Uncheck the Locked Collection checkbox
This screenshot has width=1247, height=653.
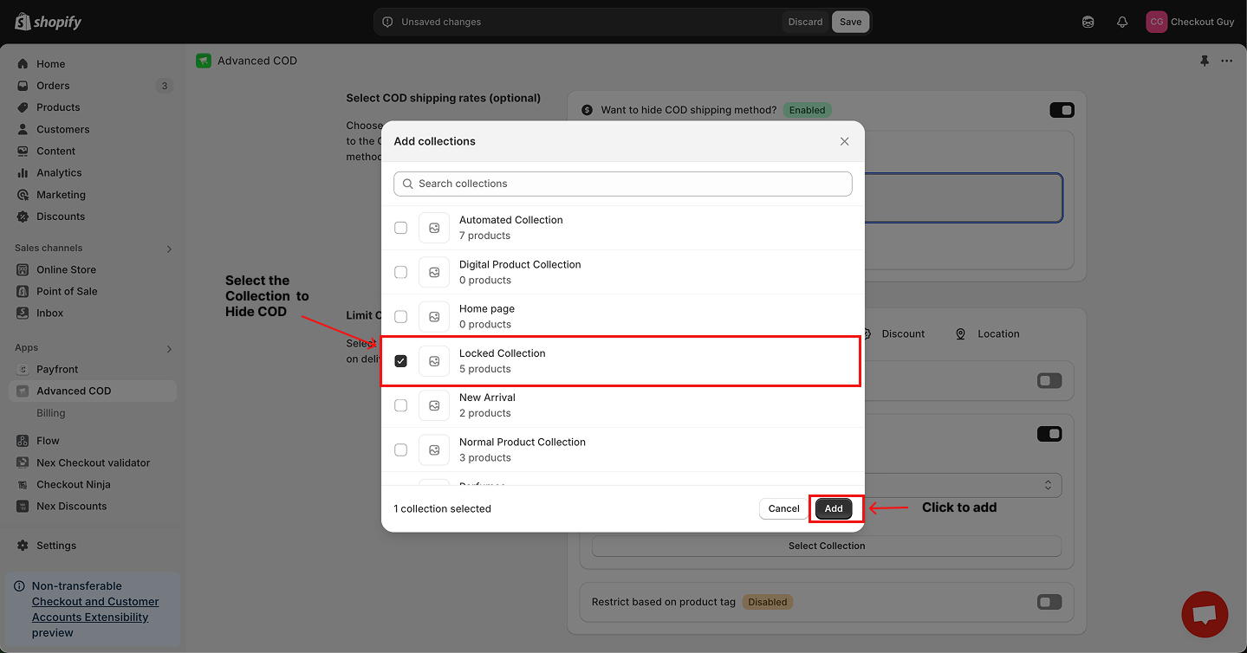point(400,361)
